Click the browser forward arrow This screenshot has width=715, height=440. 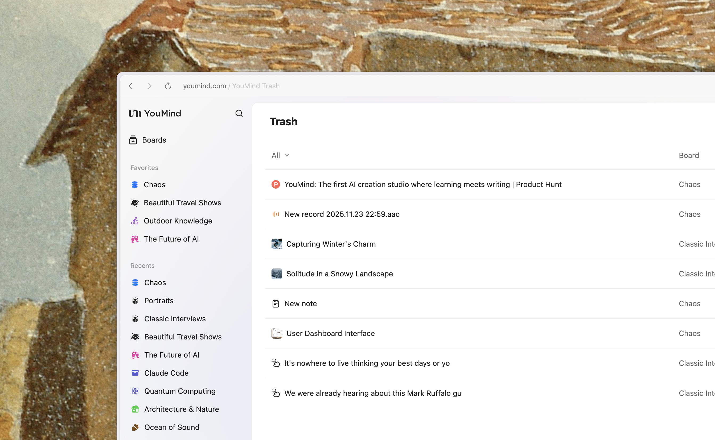tap(150, 86)
